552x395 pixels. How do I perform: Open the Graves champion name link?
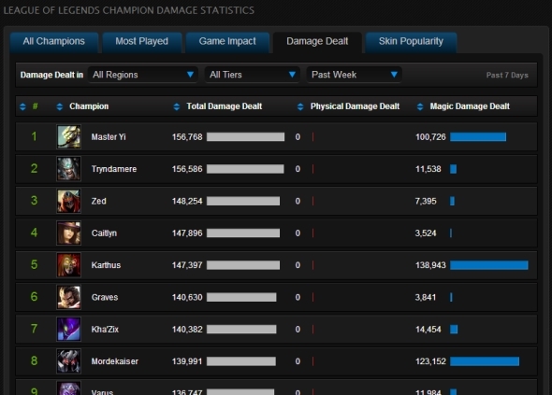tap(105, 297)
